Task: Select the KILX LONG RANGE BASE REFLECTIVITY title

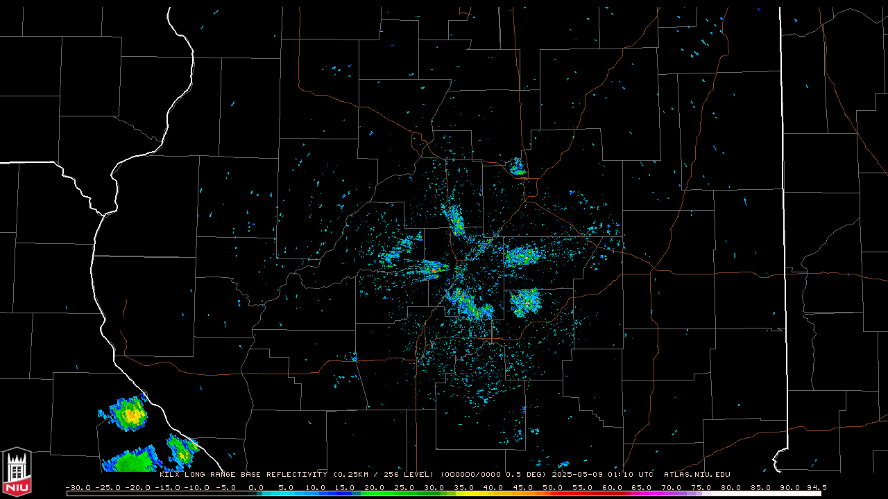Action: point(243,475)
